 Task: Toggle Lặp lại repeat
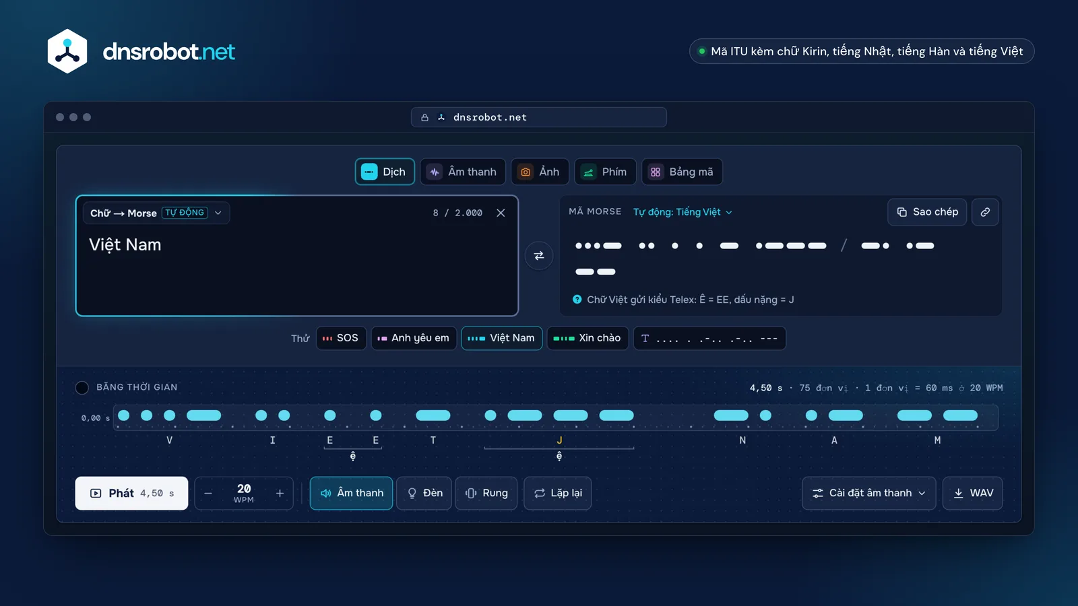[558, 494]
